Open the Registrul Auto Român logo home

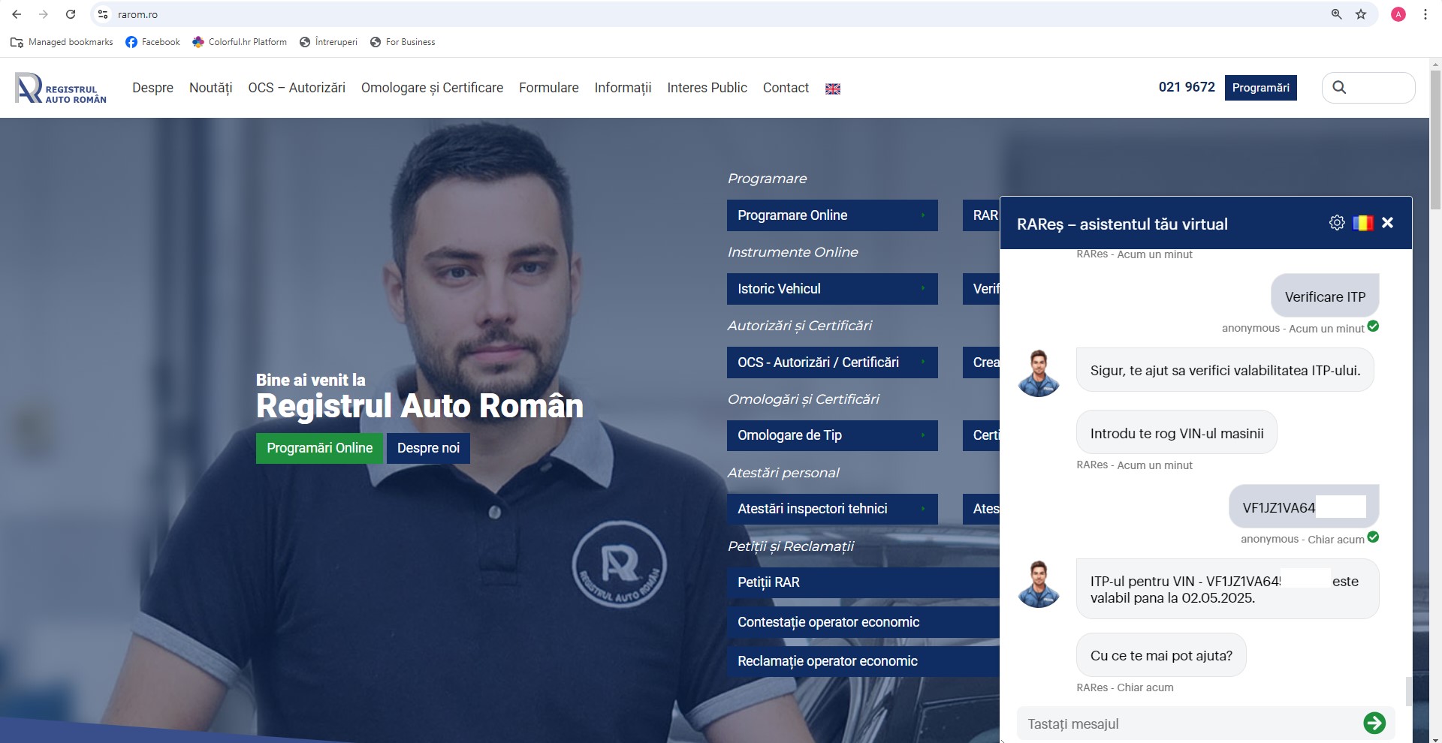click(x=61, y=88)
